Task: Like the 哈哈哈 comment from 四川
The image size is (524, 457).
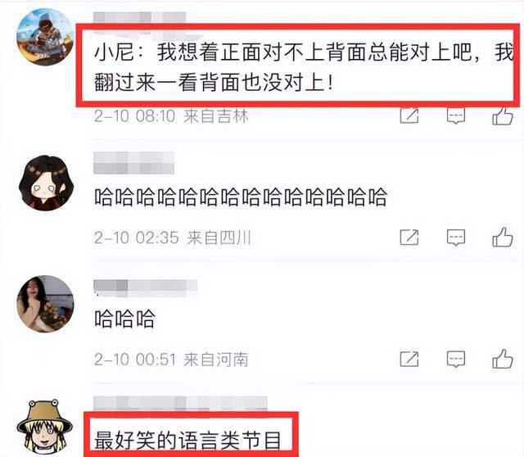Action: (503, 237)
